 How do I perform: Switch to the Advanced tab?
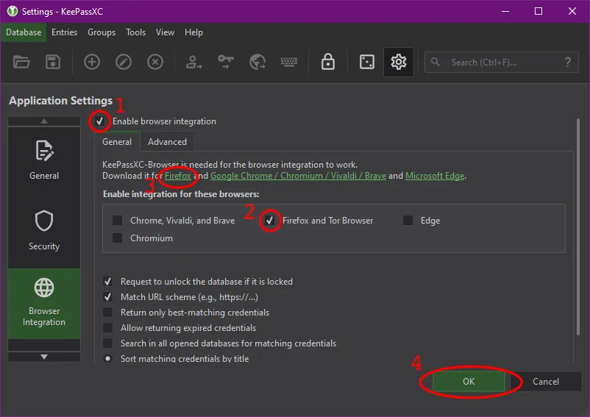click(167, 142)
